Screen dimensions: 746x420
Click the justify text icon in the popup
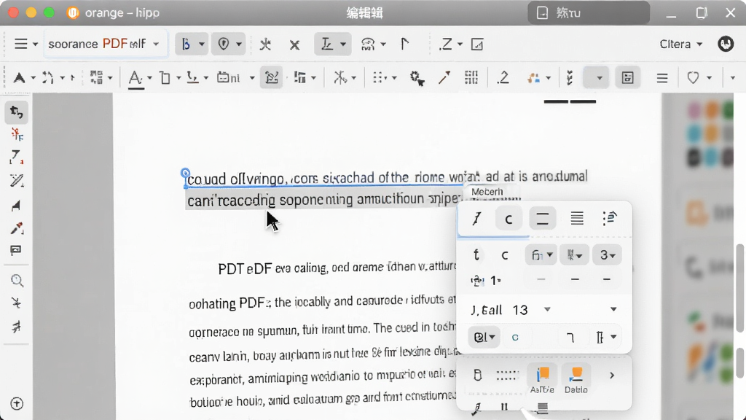click(577, 219)
